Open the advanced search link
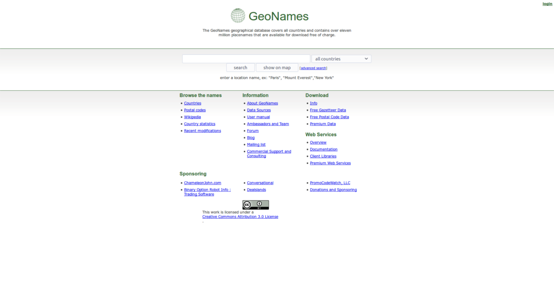554x285 pixels. [x=313, y=68]
